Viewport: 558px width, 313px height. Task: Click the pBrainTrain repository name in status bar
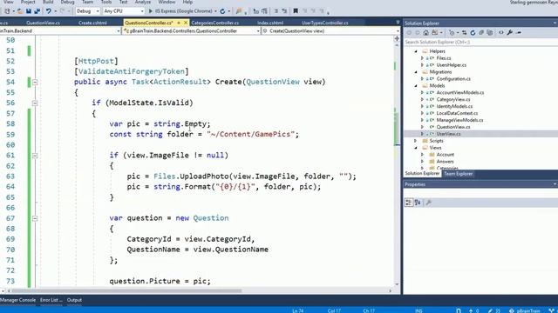[528, 310]
